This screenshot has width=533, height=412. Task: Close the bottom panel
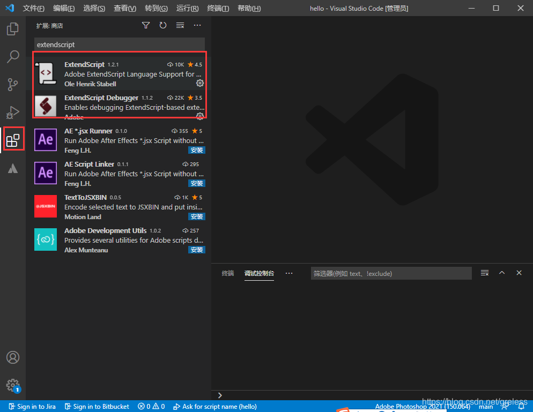[519, 273]
